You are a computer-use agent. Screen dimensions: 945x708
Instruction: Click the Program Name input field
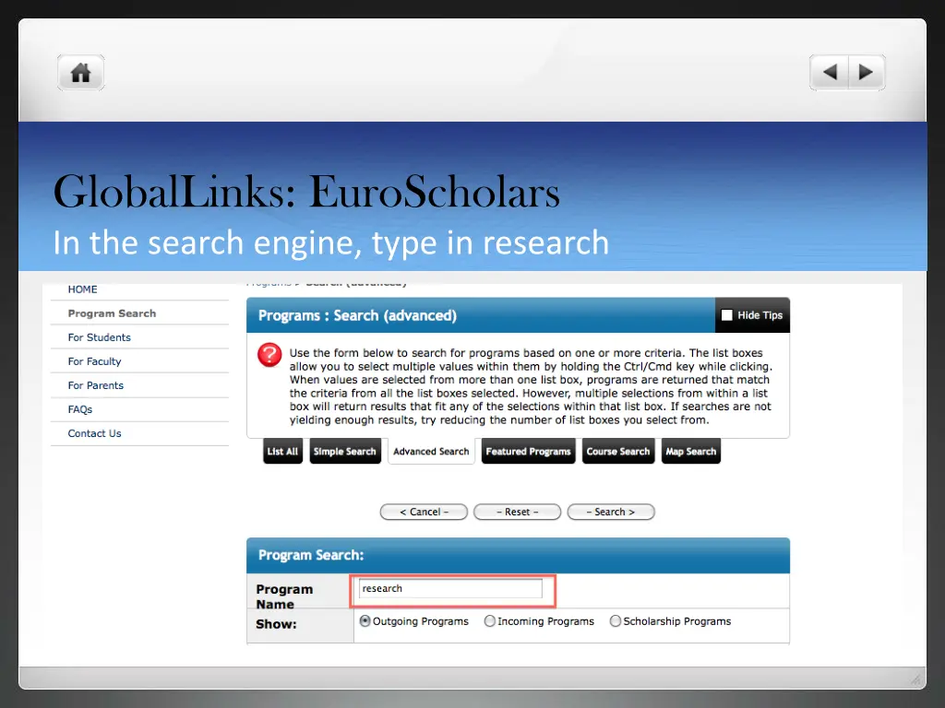pos(450,589)
